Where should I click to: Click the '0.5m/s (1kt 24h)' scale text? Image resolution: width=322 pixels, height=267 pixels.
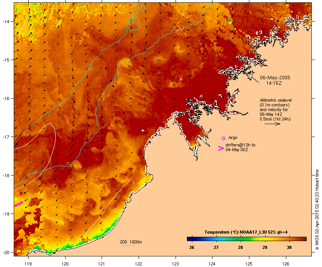pyautogui.click(x=275, y=119)
